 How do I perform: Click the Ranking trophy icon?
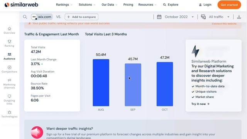pos(9,41)
